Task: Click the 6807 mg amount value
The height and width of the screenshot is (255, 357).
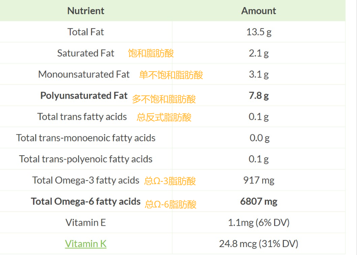Action: [x=259, y=202]
